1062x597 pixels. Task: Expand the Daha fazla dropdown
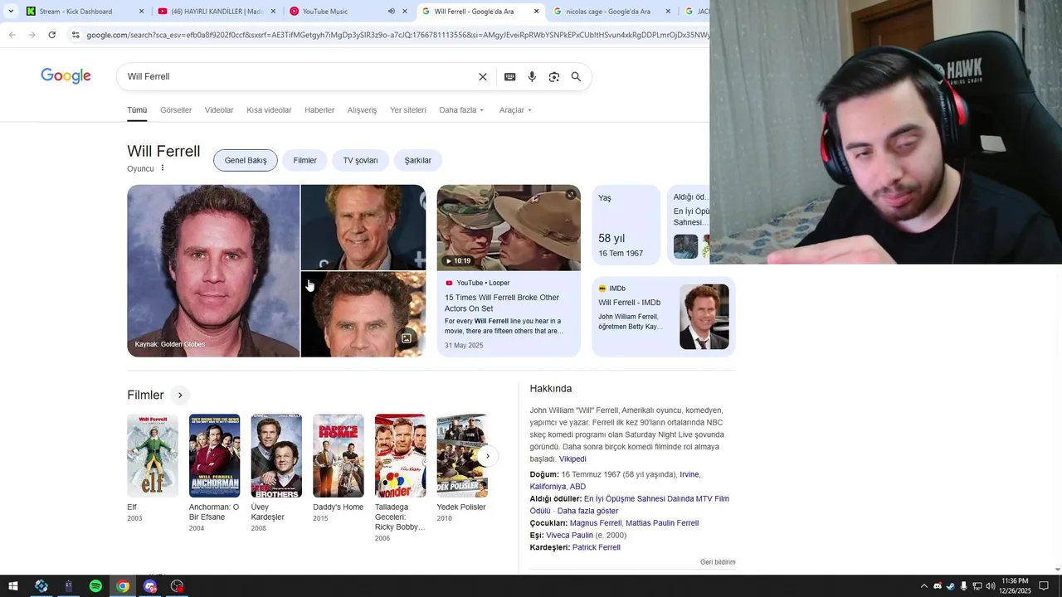click(x=461, y=110)
